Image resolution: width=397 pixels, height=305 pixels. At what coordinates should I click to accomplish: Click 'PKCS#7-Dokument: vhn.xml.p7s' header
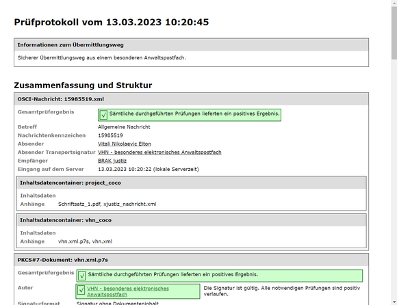(x=192, y=260)
